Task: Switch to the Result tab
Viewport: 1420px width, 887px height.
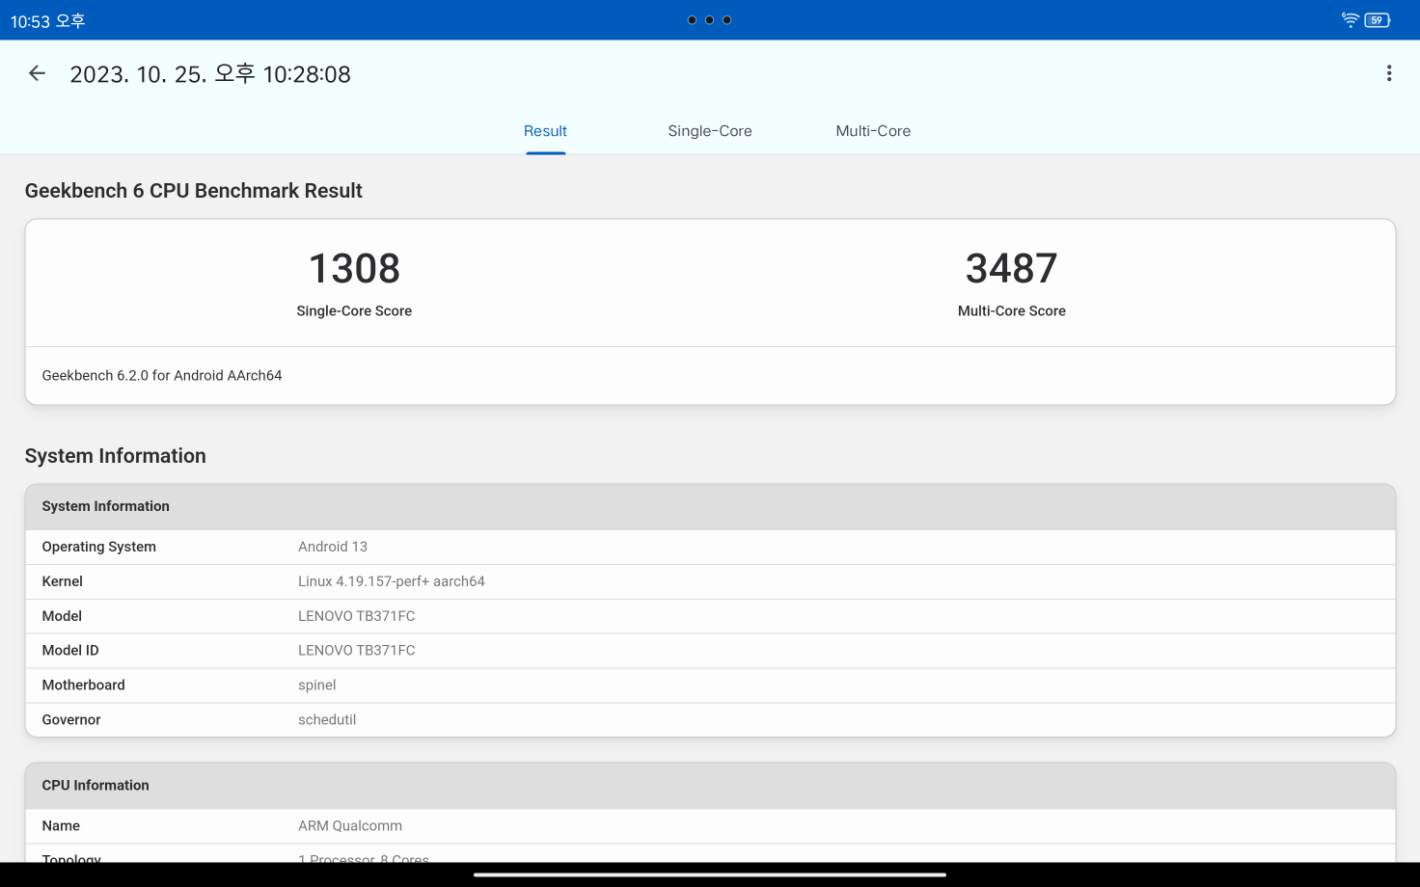Action: coord(545,131)
